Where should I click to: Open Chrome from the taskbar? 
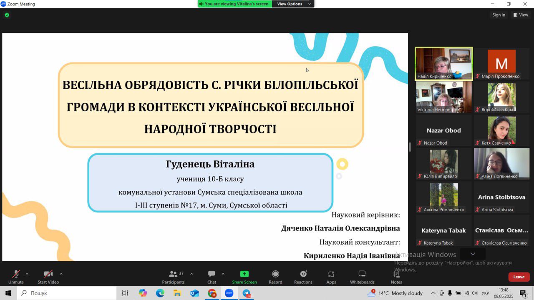click(212, 293)
